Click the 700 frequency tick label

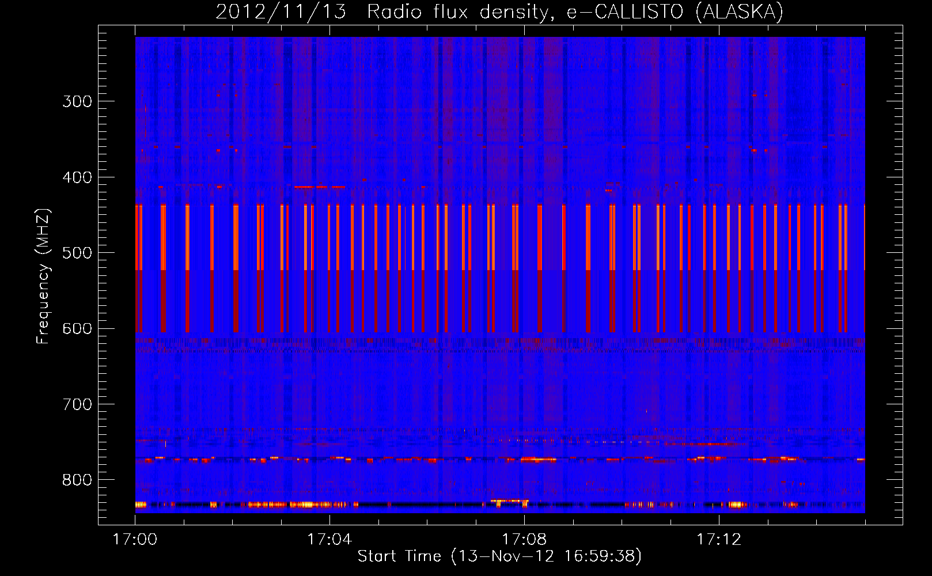pos(77,404)
